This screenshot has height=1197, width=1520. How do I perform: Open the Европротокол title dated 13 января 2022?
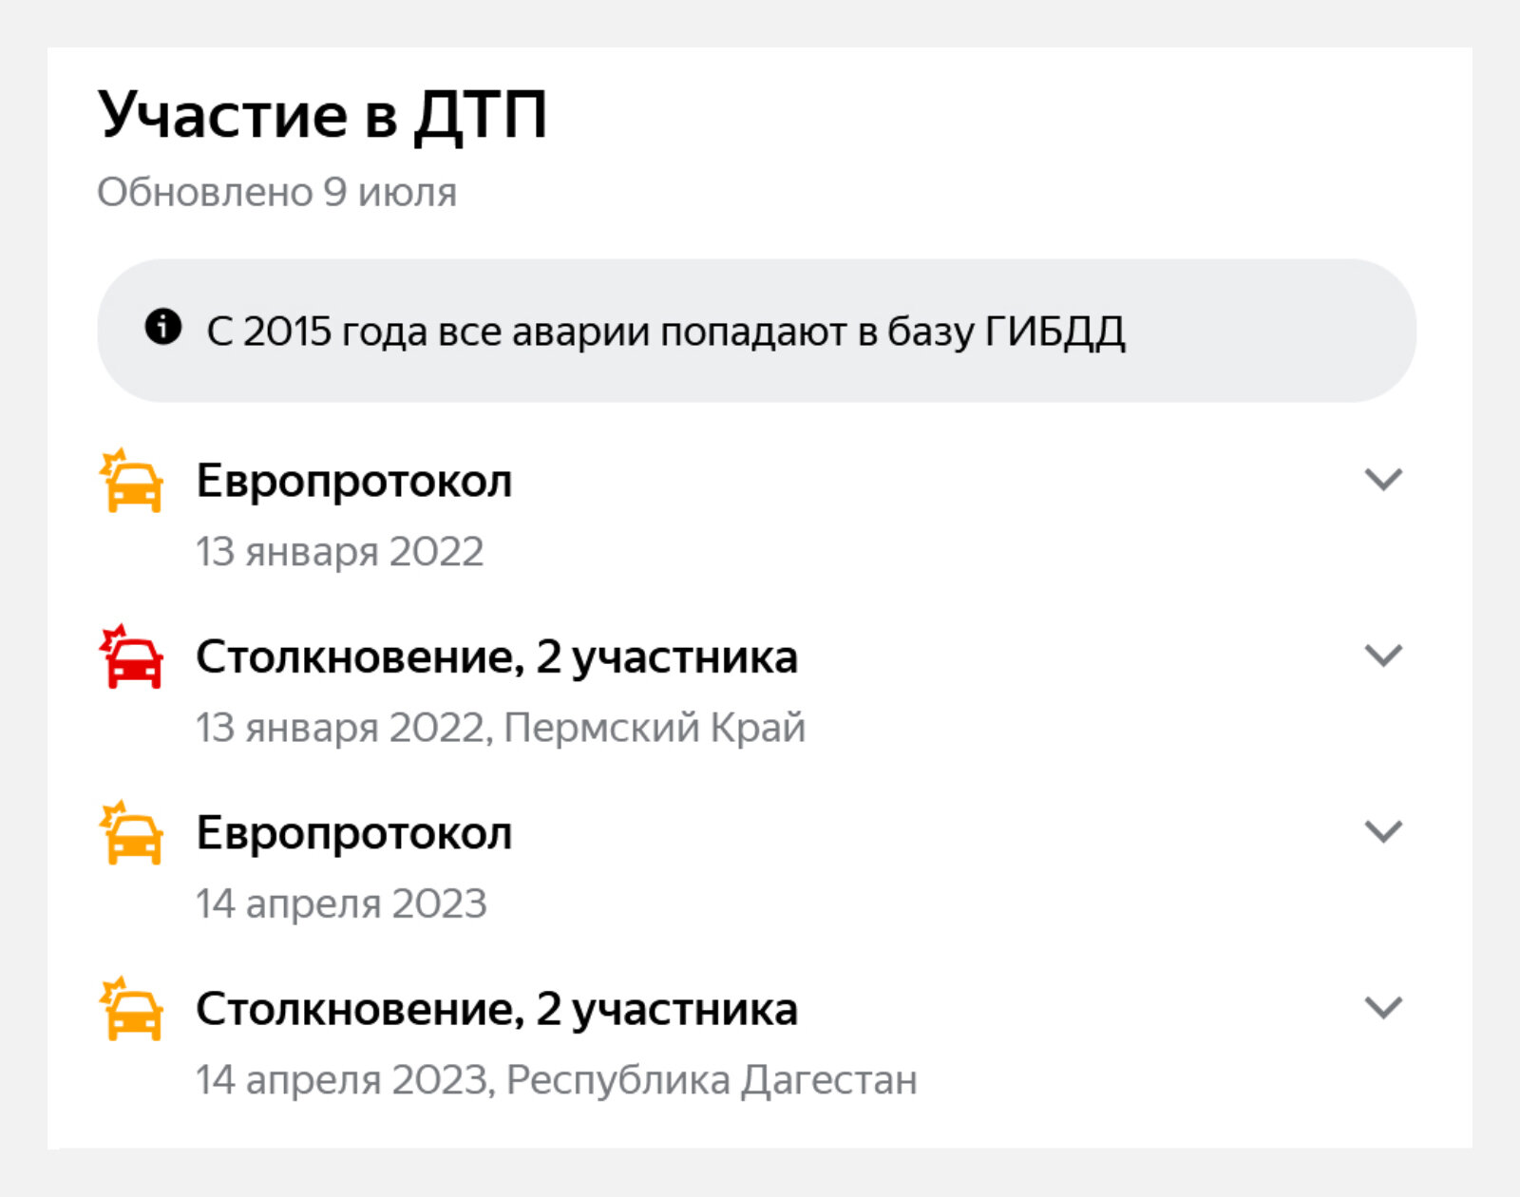pos(354,482)
